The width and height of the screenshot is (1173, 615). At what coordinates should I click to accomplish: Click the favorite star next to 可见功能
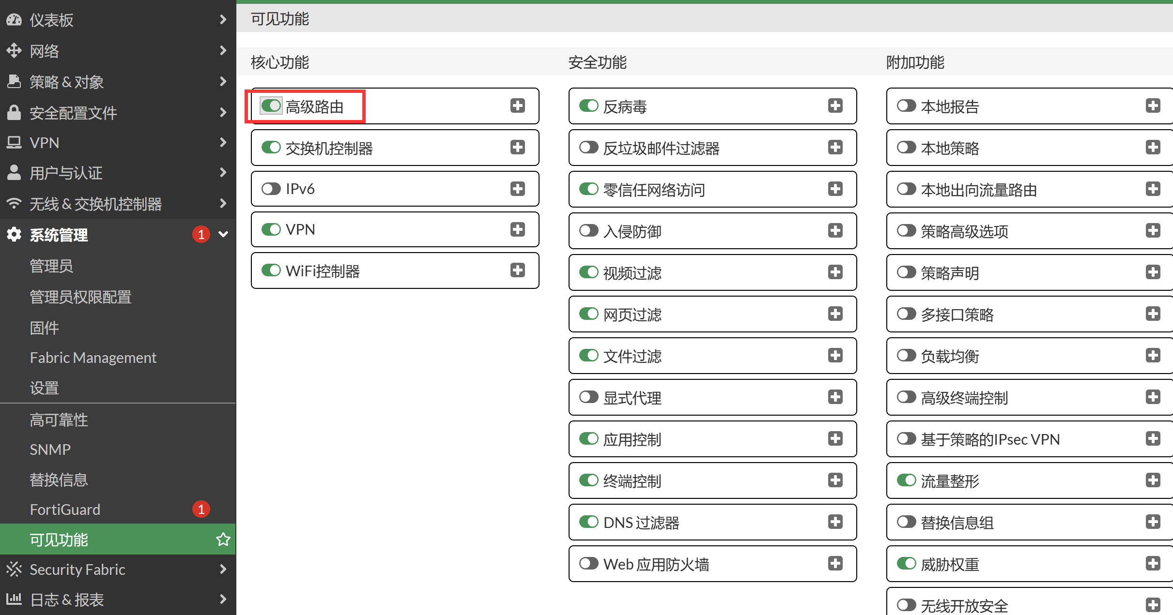223,539
